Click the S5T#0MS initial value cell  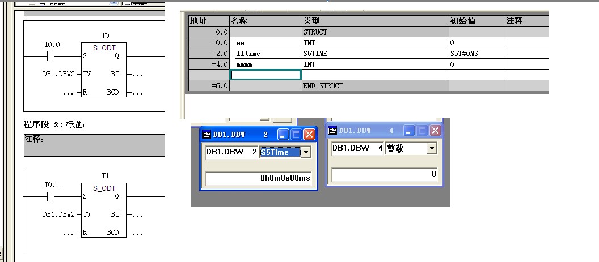476,53
